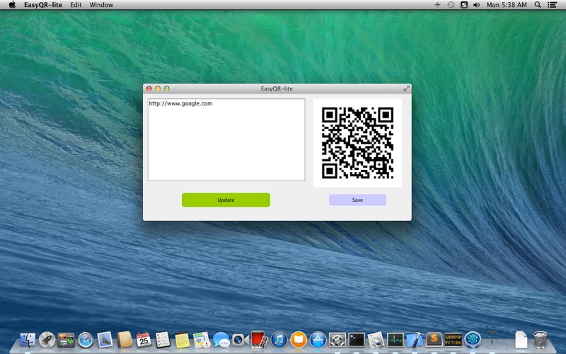566x354 pixels.
Task: Zoom the EasyQR-lite window with green button
Action: (167, 88)
